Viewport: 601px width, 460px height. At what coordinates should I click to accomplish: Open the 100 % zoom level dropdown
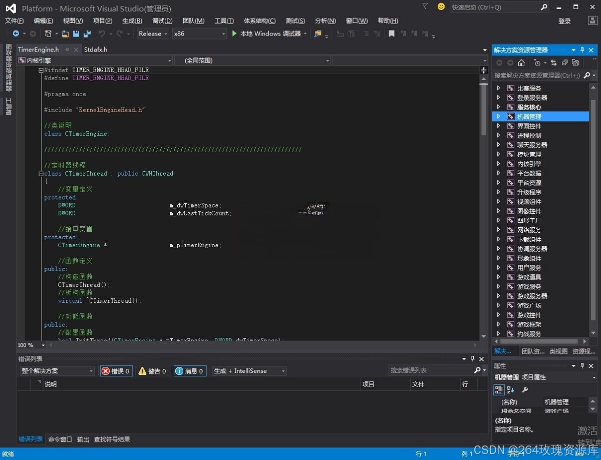(x=32, y=345)
